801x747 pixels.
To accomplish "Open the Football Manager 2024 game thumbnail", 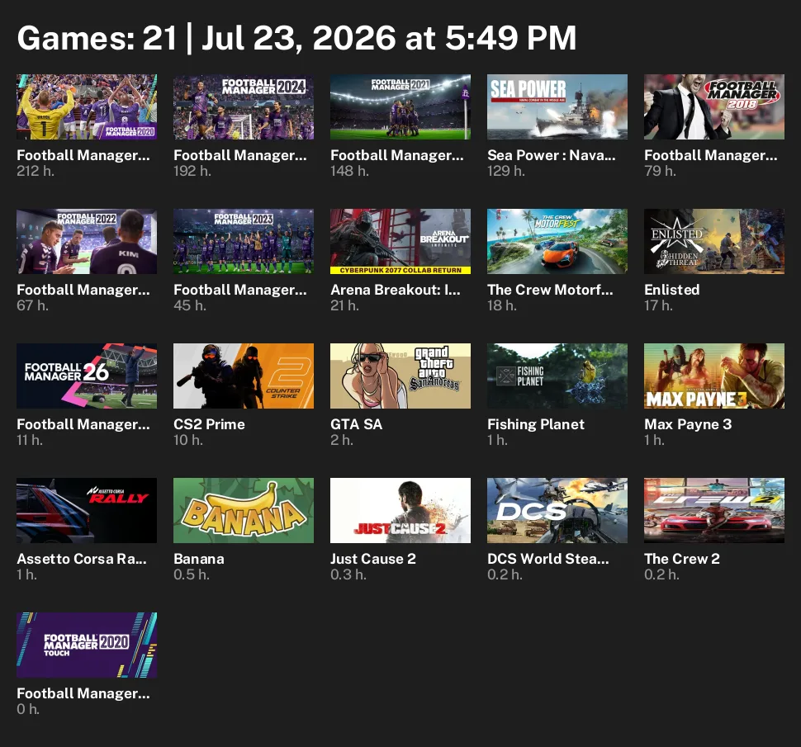I will click(244, 106).
